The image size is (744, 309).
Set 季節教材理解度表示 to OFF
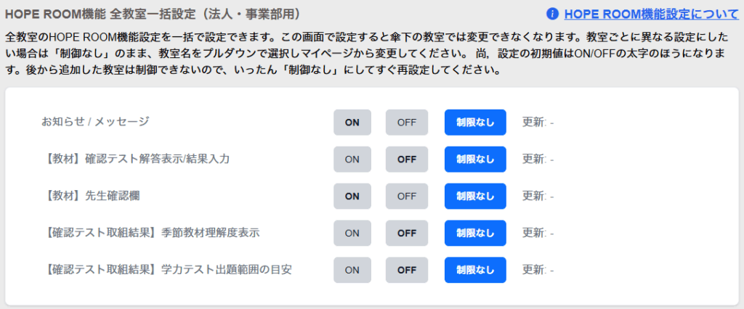(x=407, y=233)
